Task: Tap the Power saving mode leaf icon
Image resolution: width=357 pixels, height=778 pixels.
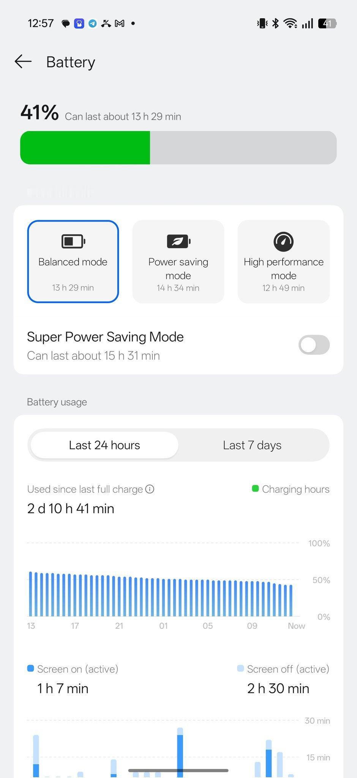Action: [178, 241]
